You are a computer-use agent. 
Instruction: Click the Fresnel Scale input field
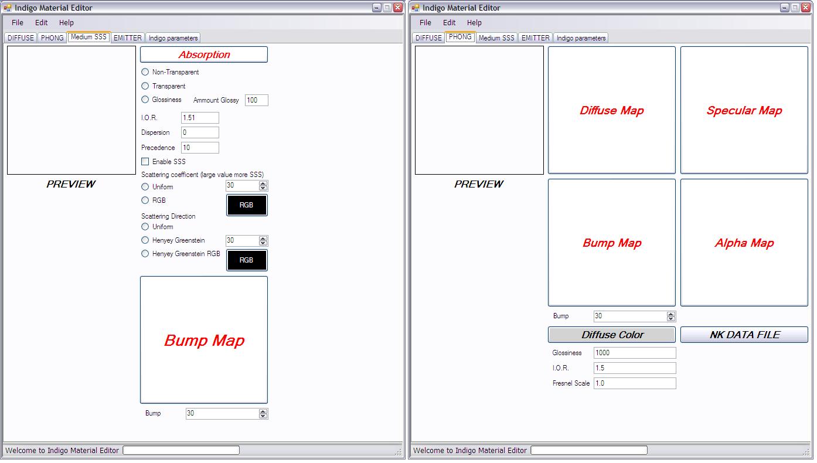coord(634,383)
